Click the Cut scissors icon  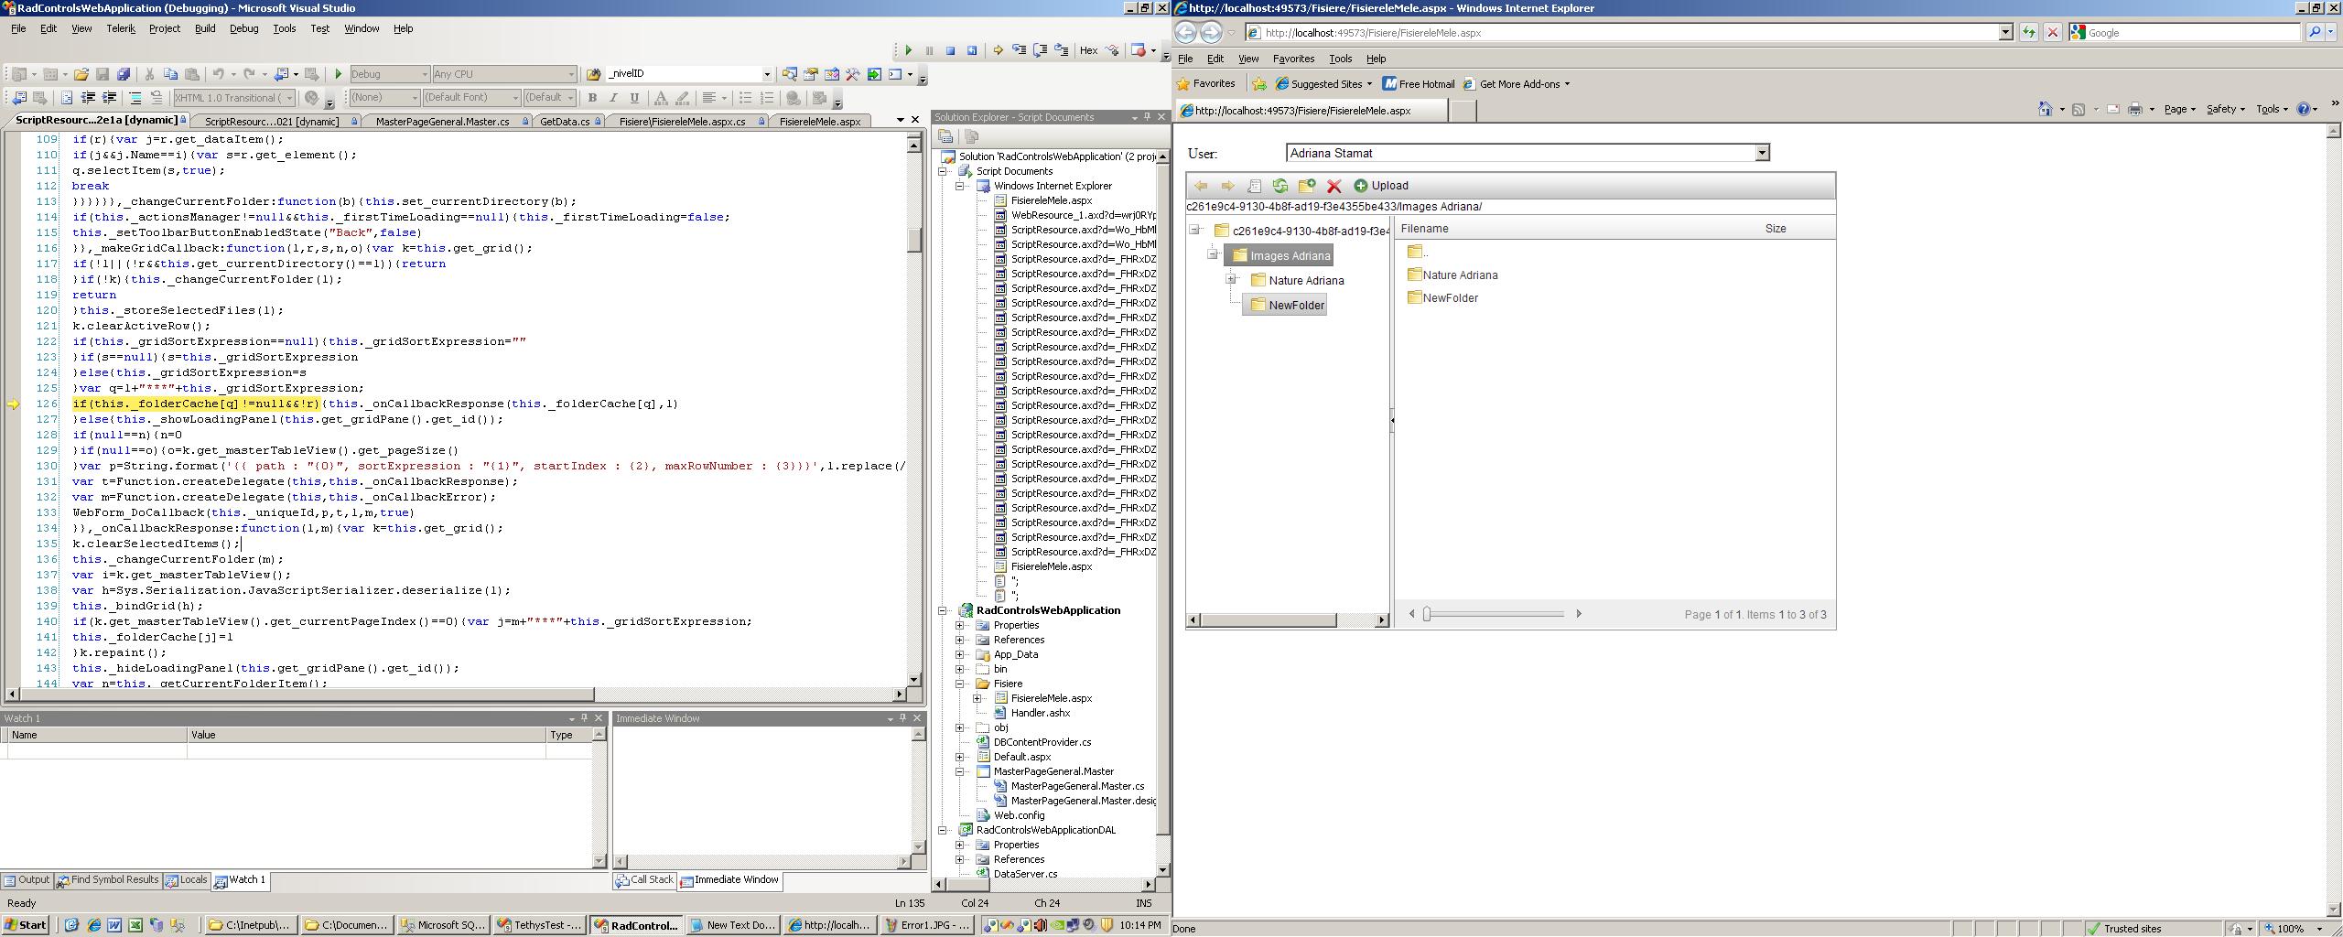click(148, 74)
